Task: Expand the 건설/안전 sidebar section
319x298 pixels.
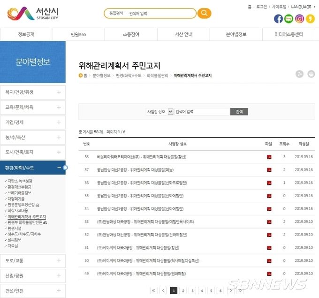Action: (33, 291)
